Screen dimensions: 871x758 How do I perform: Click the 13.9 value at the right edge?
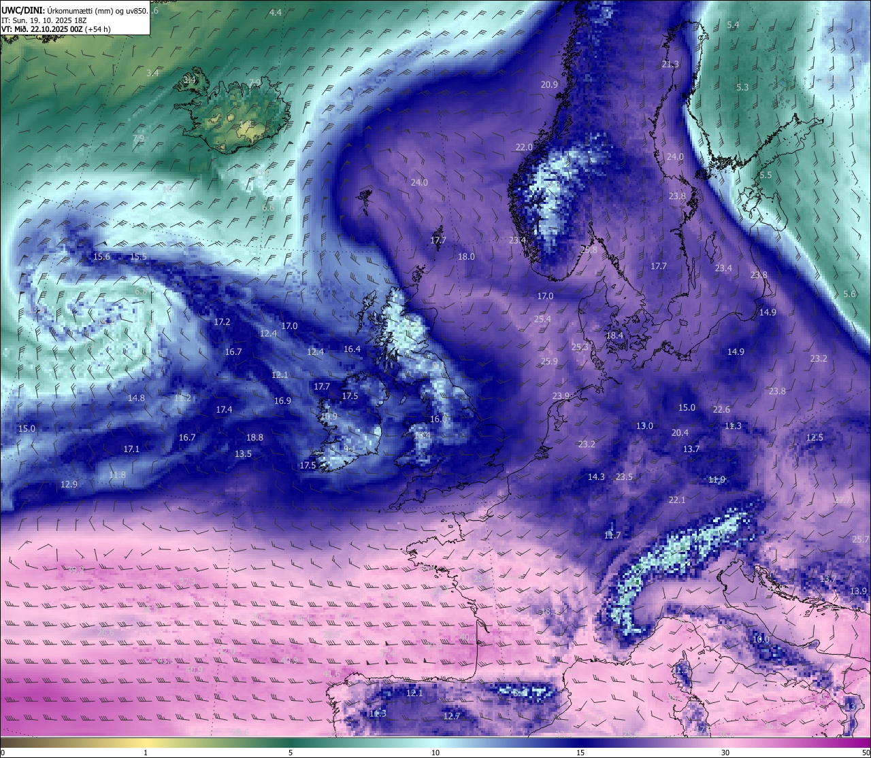(859, 591)
